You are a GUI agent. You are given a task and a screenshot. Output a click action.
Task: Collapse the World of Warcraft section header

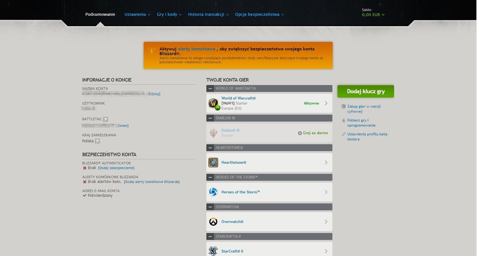click(210, 88)
